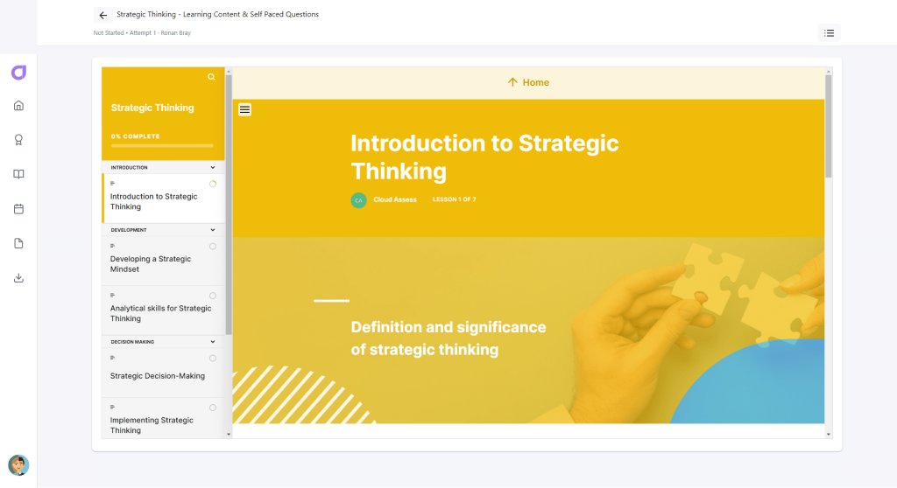Open lesson Analytical skills for Strategic Thinking
This screenshot has height=488, width=897.
pyautogui.click(x=163, y=310)
